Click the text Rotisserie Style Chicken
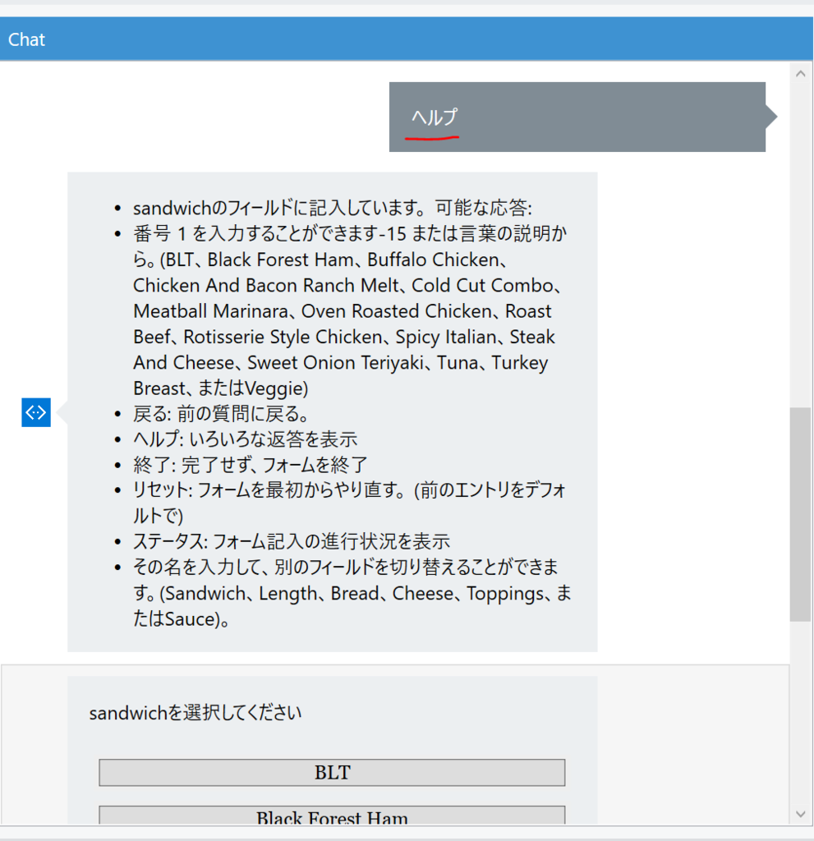814x841 pixels. coord(283,337)
